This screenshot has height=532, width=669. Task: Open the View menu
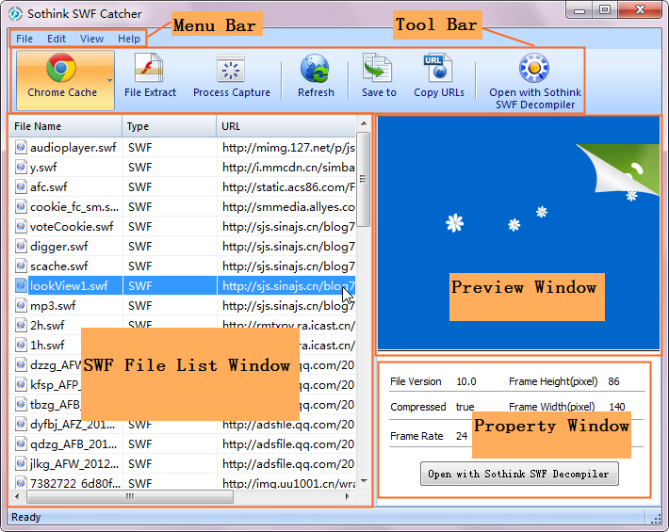pyautogui.click(x=91, y=39)
